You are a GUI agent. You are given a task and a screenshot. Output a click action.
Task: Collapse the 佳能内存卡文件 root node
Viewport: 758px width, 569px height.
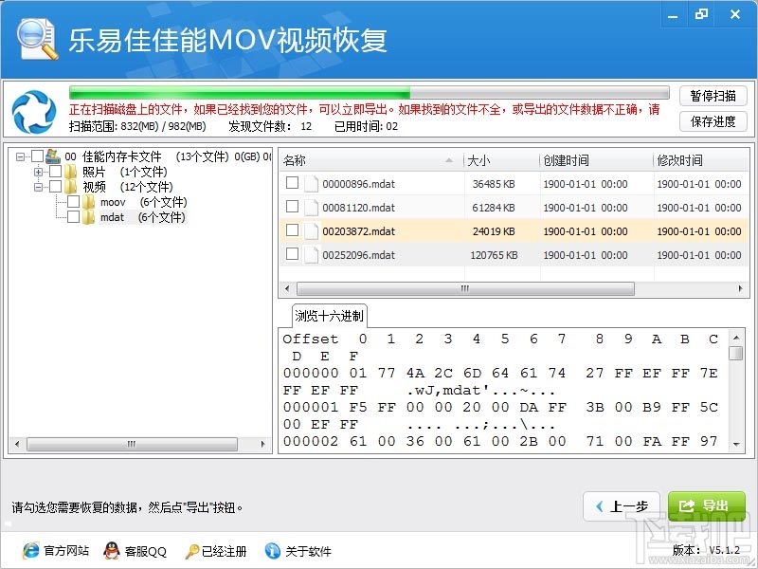click(x=22, y=156)
